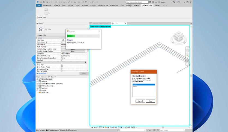The image size is (228, 132).
Task: Click the Open folder icon in quick access toolbar
Action: (41, 2)
